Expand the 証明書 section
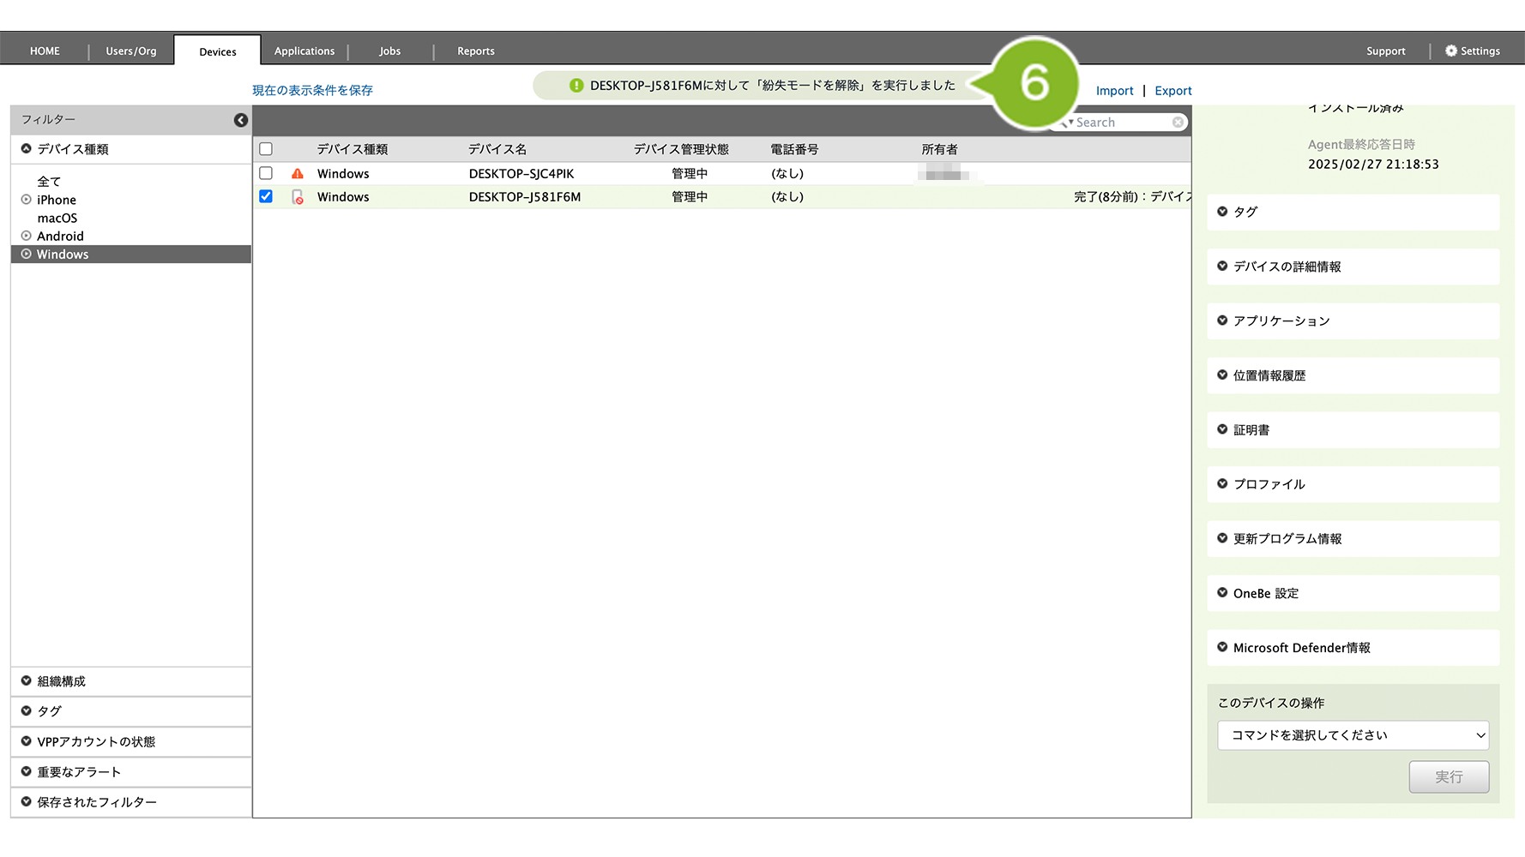Screen dimensions: 1525x857 1353,429
